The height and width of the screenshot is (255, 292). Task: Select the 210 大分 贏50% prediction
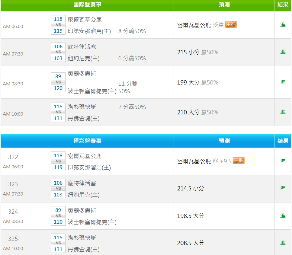click(197, 113)
